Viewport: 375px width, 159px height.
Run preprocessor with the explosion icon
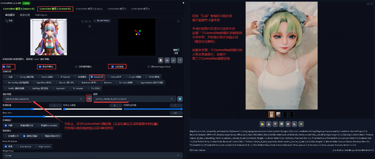(89, 98)
